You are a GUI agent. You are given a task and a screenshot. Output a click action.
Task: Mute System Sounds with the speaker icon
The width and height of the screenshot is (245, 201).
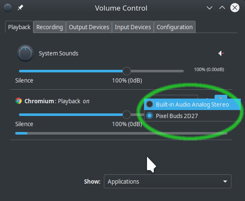(x=221, y=53)
